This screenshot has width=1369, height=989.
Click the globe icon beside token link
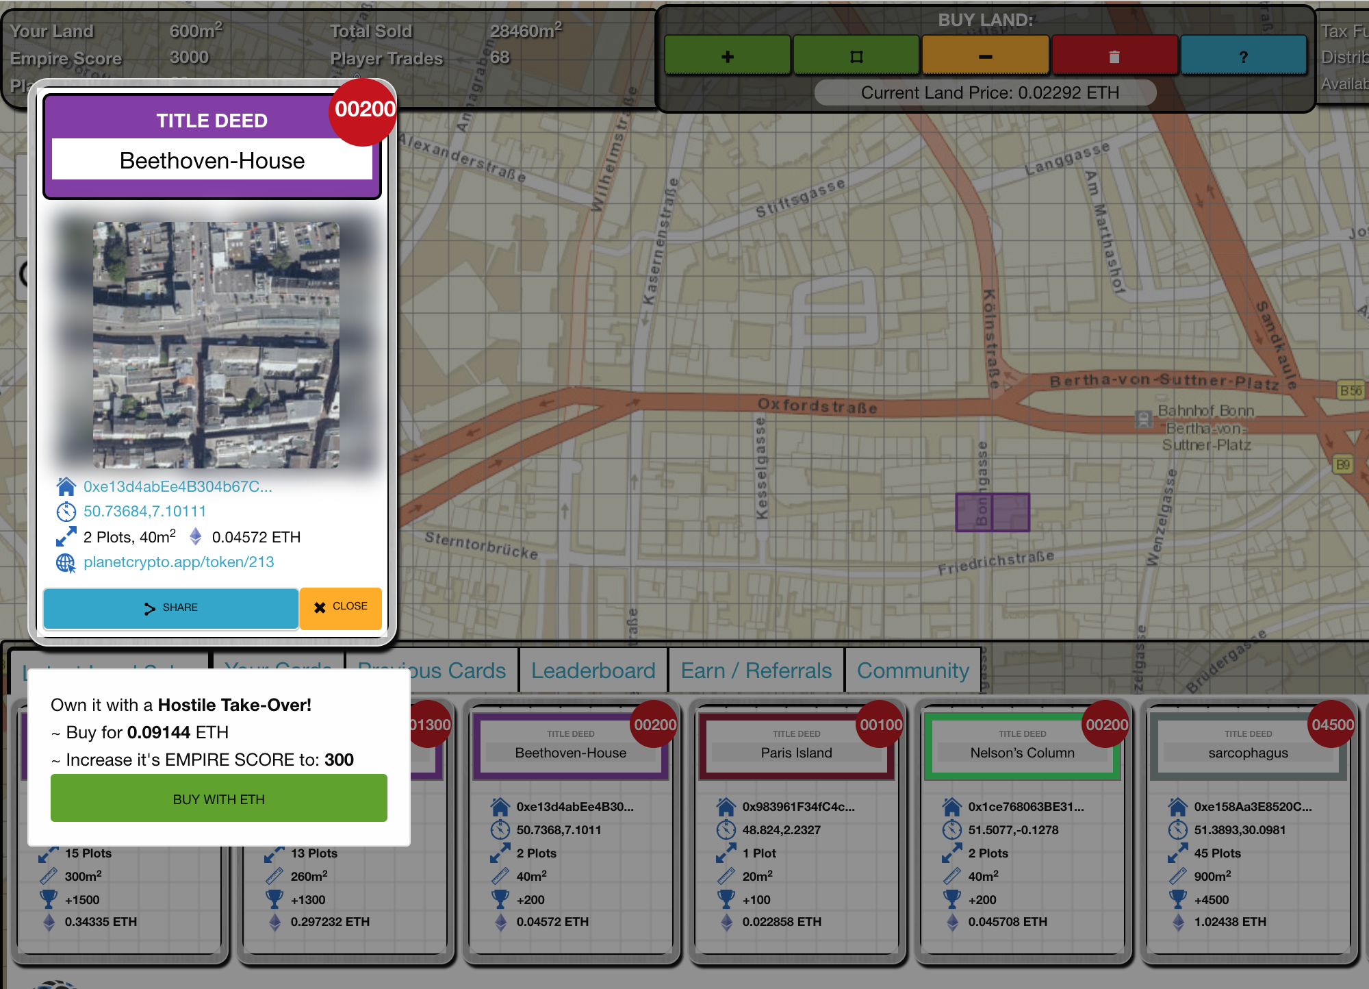66,562
